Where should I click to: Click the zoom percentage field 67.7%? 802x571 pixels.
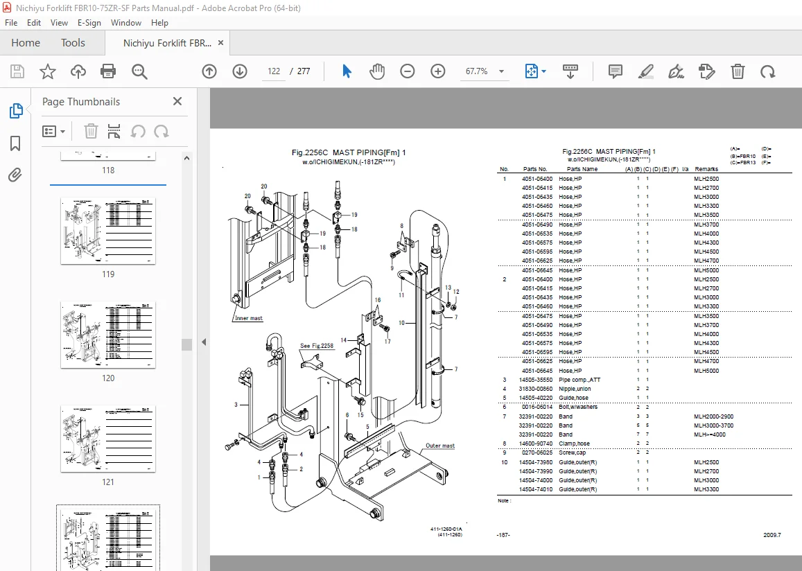(x=477, y=71)
